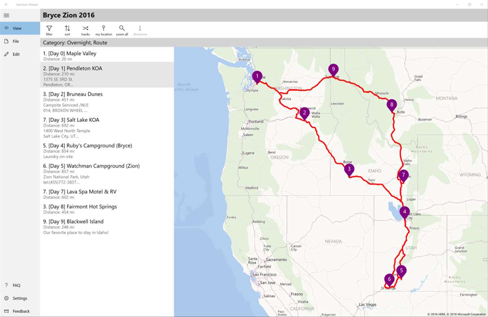The image size is (488, 317).
Task: Open the Settings page
Action: coord(20,298)
